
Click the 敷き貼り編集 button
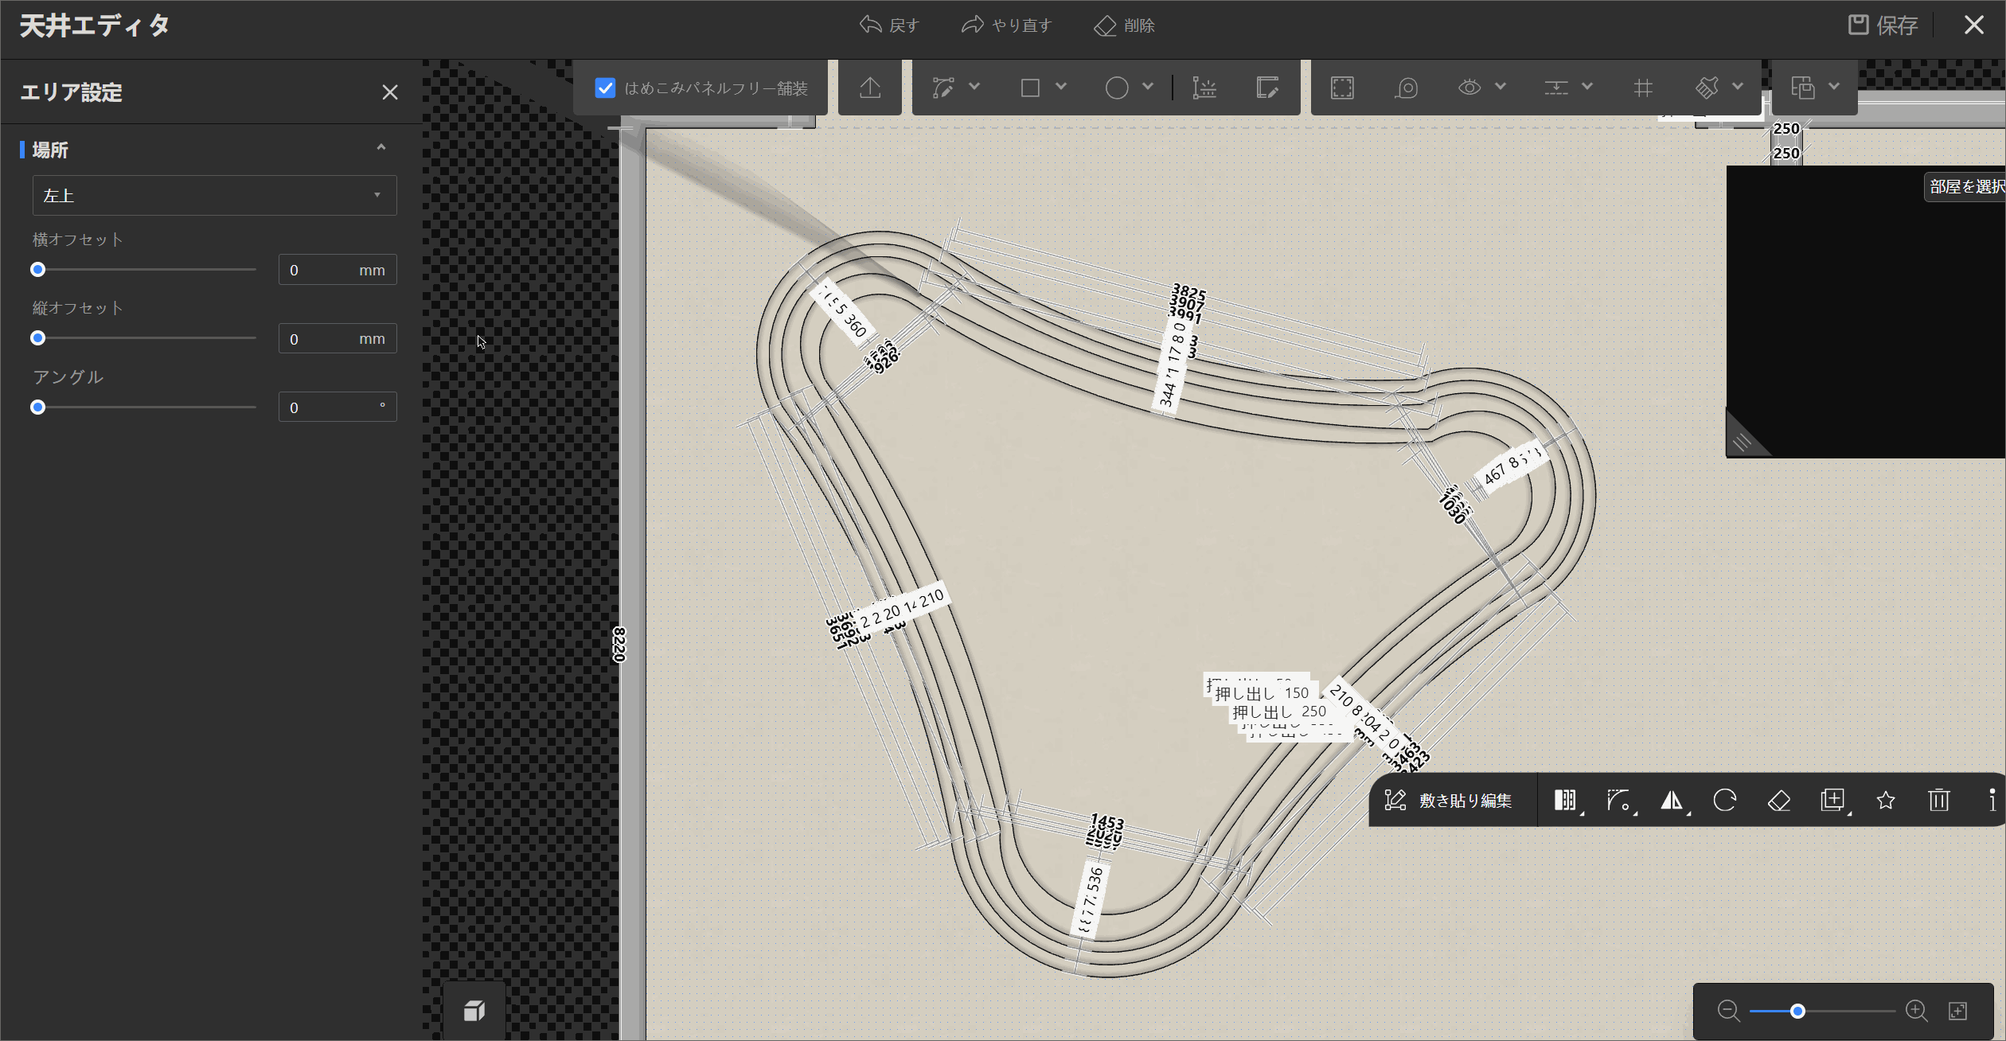1449,801
